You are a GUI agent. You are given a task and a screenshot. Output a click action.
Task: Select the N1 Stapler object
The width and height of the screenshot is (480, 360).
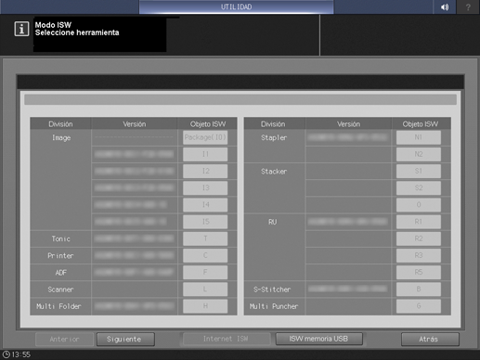pos(419,137)
